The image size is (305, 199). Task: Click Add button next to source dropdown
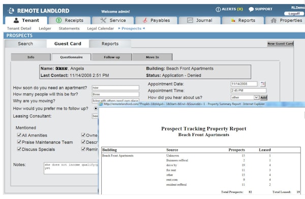click(263, 97)
